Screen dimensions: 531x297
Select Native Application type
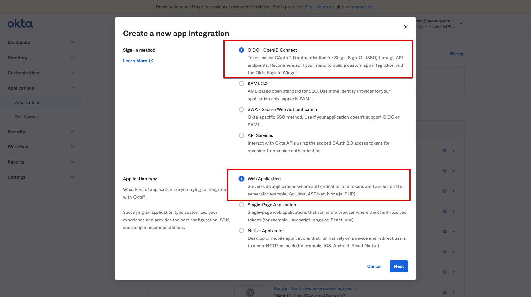click(x=241, y=231)
